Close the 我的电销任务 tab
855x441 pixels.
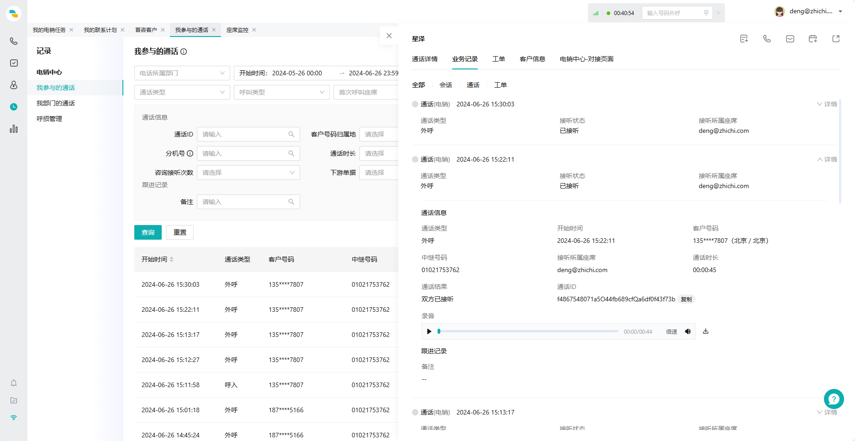coord(71,30)
